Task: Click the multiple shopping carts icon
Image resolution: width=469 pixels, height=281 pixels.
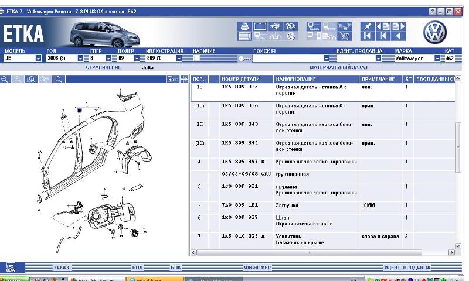Action: 345,26
